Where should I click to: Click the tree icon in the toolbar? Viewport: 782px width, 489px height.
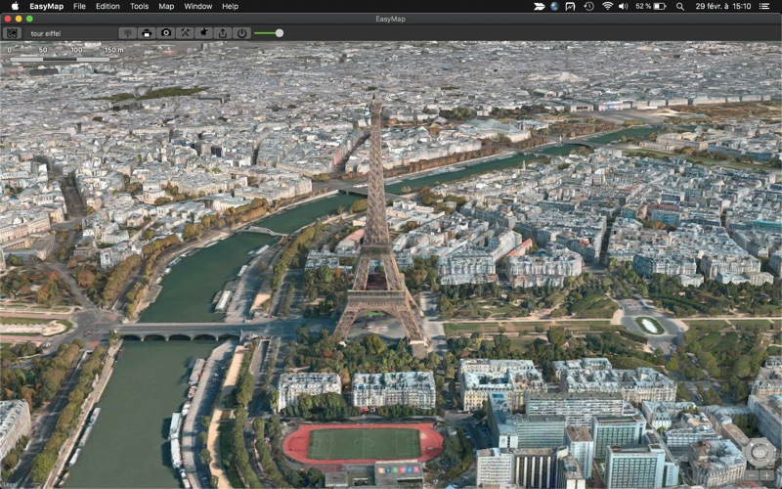(x=128, y=33)
